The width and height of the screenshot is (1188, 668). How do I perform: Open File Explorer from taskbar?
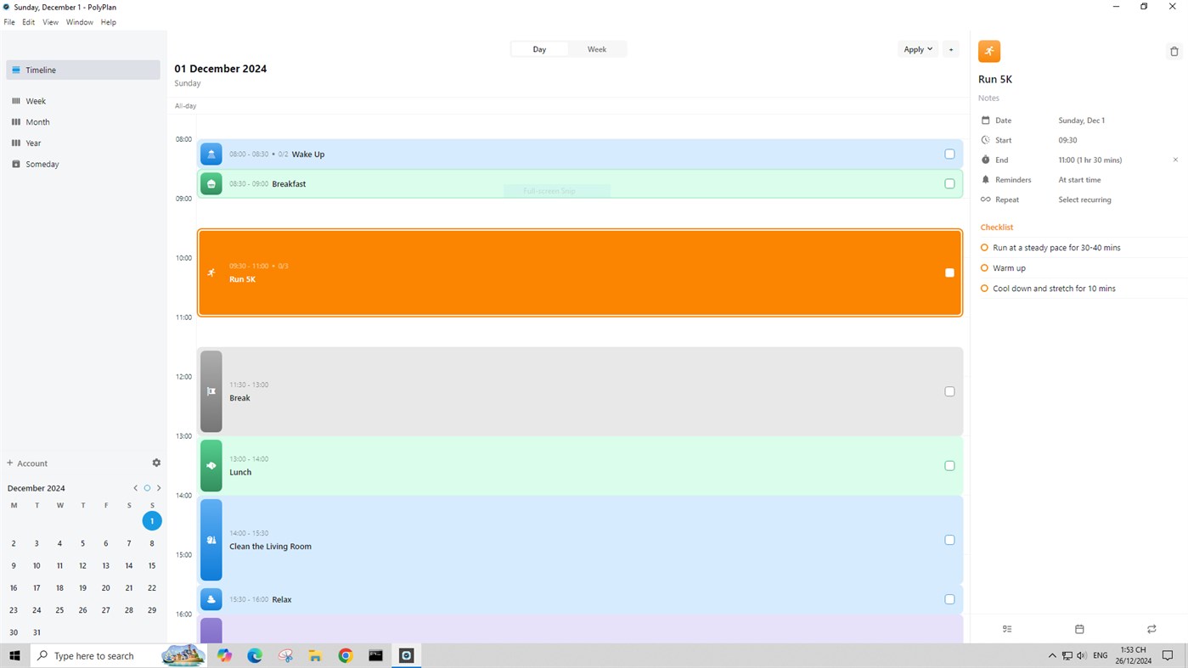tap(315, 655)
